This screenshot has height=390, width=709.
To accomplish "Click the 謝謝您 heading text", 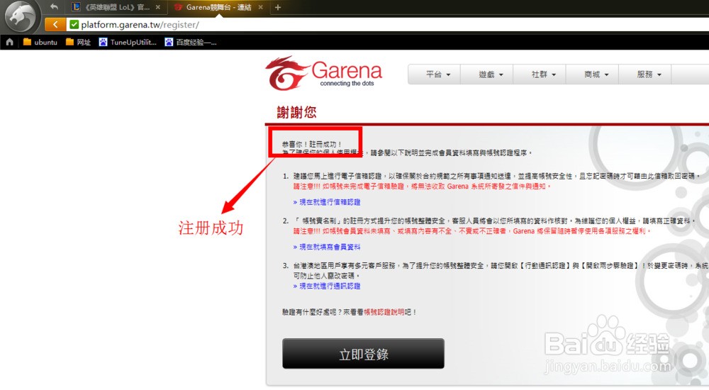I will pos(296,112).
